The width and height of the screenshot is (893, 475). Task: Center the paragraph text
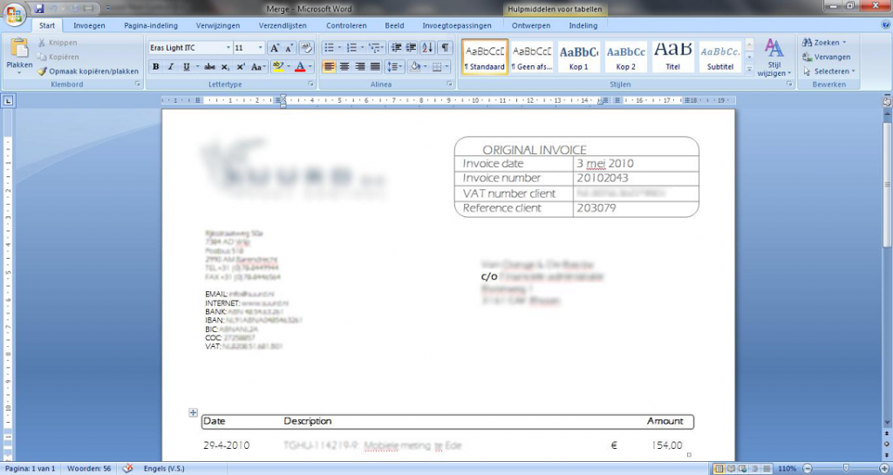tap(344, 66)
